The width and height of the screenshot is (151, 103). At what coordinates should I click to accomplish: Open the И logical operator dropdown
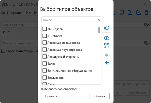6,32
